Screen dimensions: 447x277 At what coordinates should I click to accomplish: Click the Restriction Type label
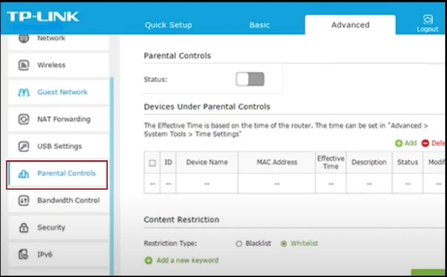[x=170, y=243]
